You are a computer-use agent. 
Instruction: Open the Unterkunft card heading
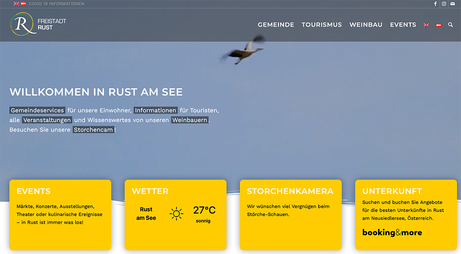pyautogui.click(x=392, y=191)
